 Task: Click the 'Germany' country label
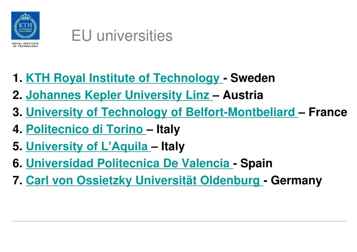296,181
